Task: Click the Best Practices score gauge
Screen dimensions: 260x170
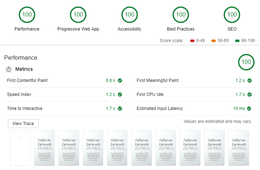Action: click(180, 15)
